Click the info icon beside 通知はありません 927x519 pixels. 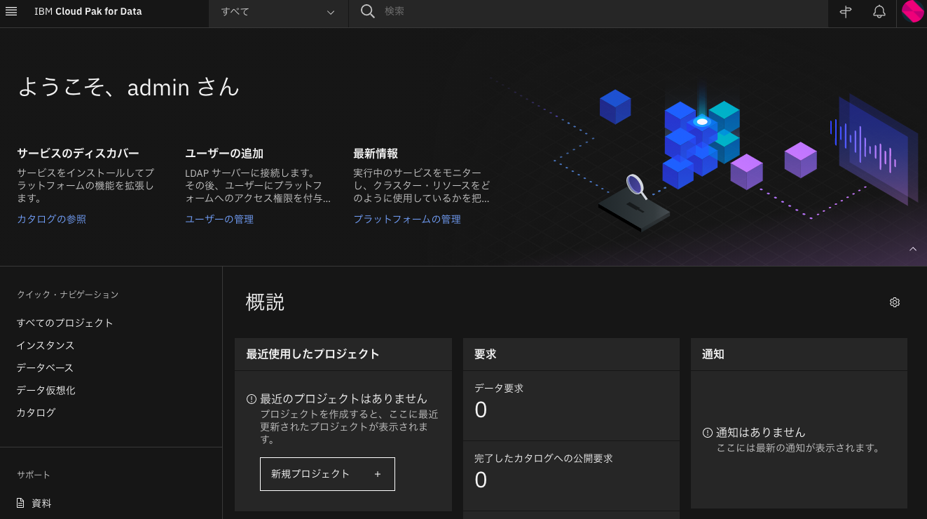pos(708,433)
